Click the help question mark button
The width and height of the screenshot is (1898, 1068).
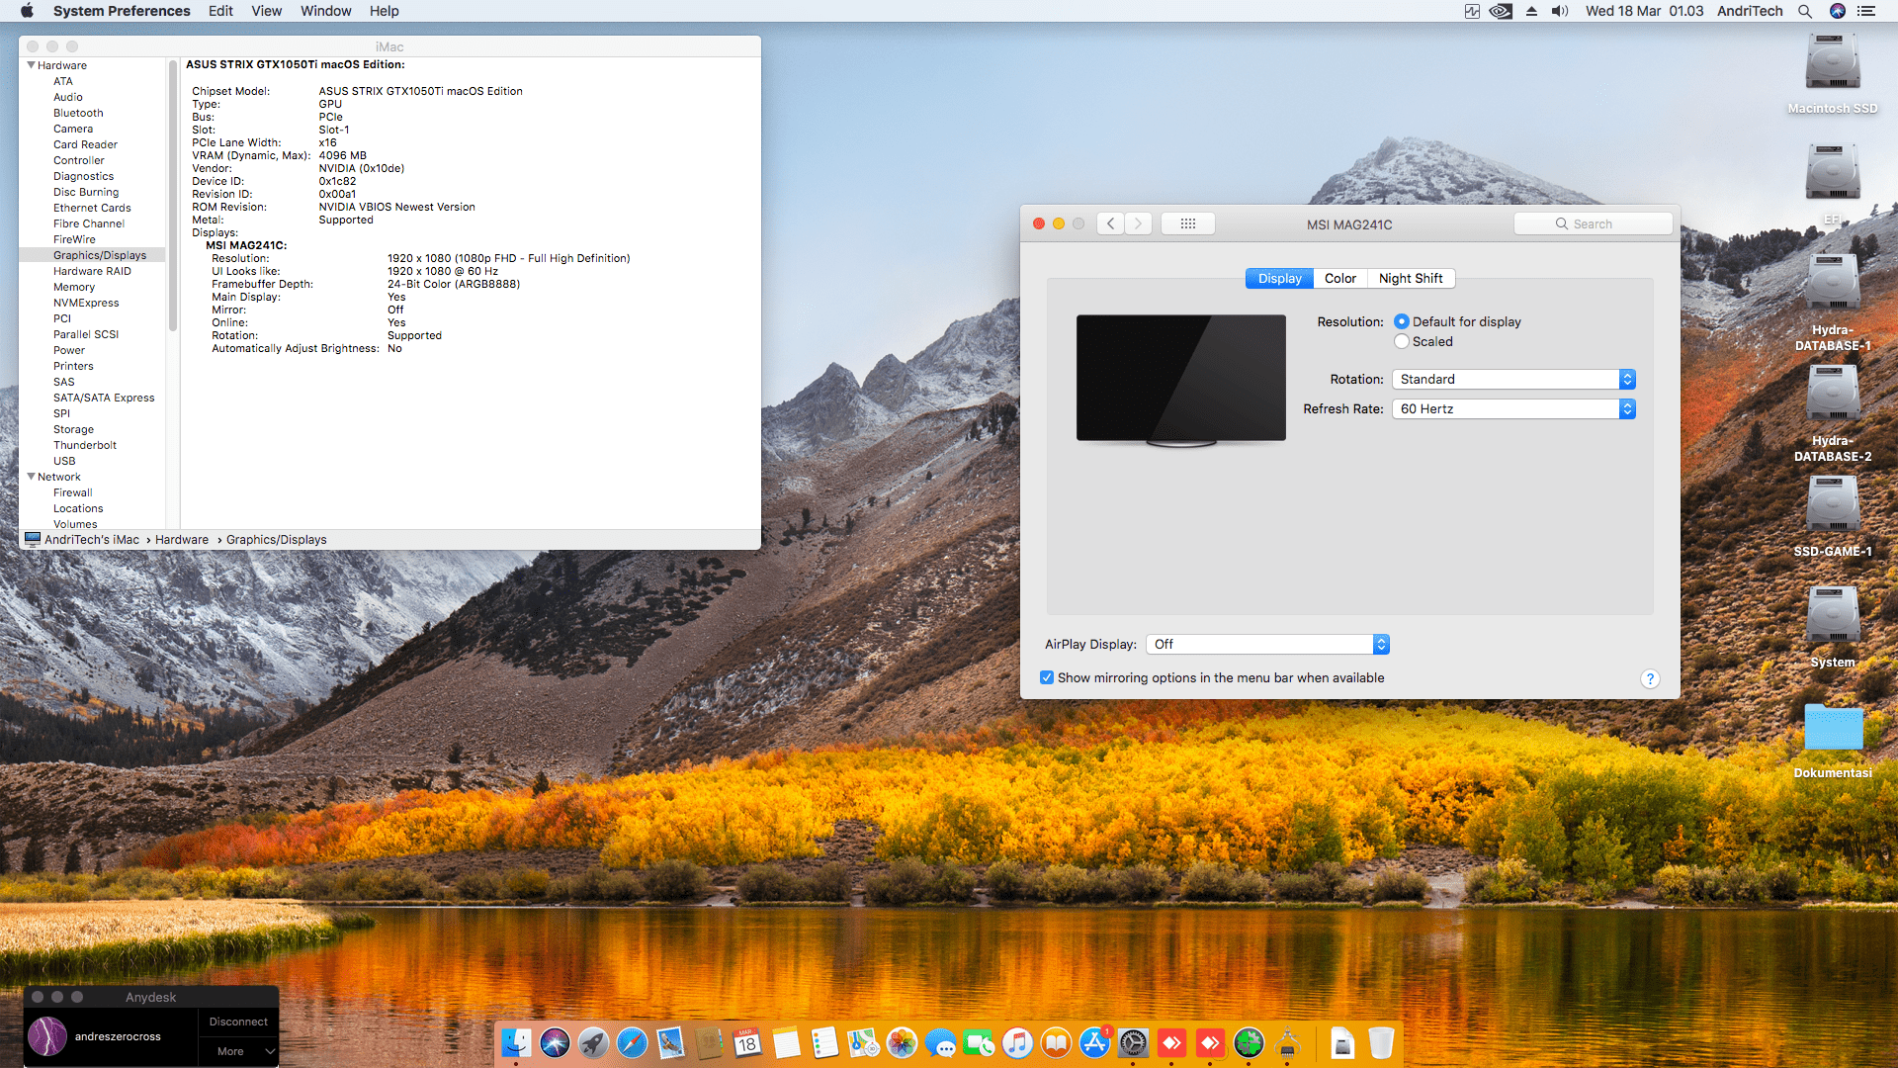point(1649,678)
